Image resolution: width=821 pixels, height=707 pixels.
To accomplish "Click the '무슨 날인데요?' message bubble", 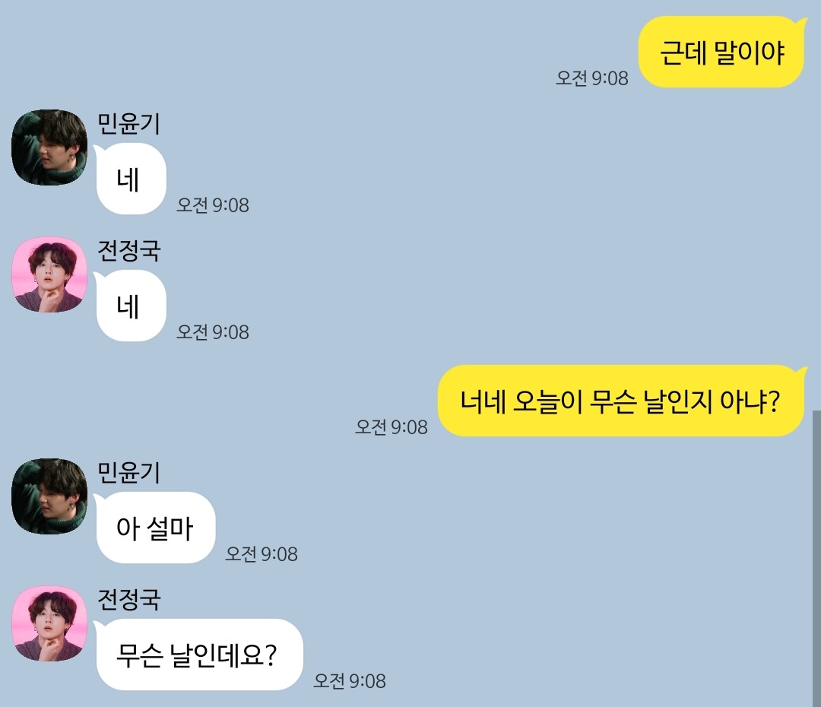I will 198,655.
